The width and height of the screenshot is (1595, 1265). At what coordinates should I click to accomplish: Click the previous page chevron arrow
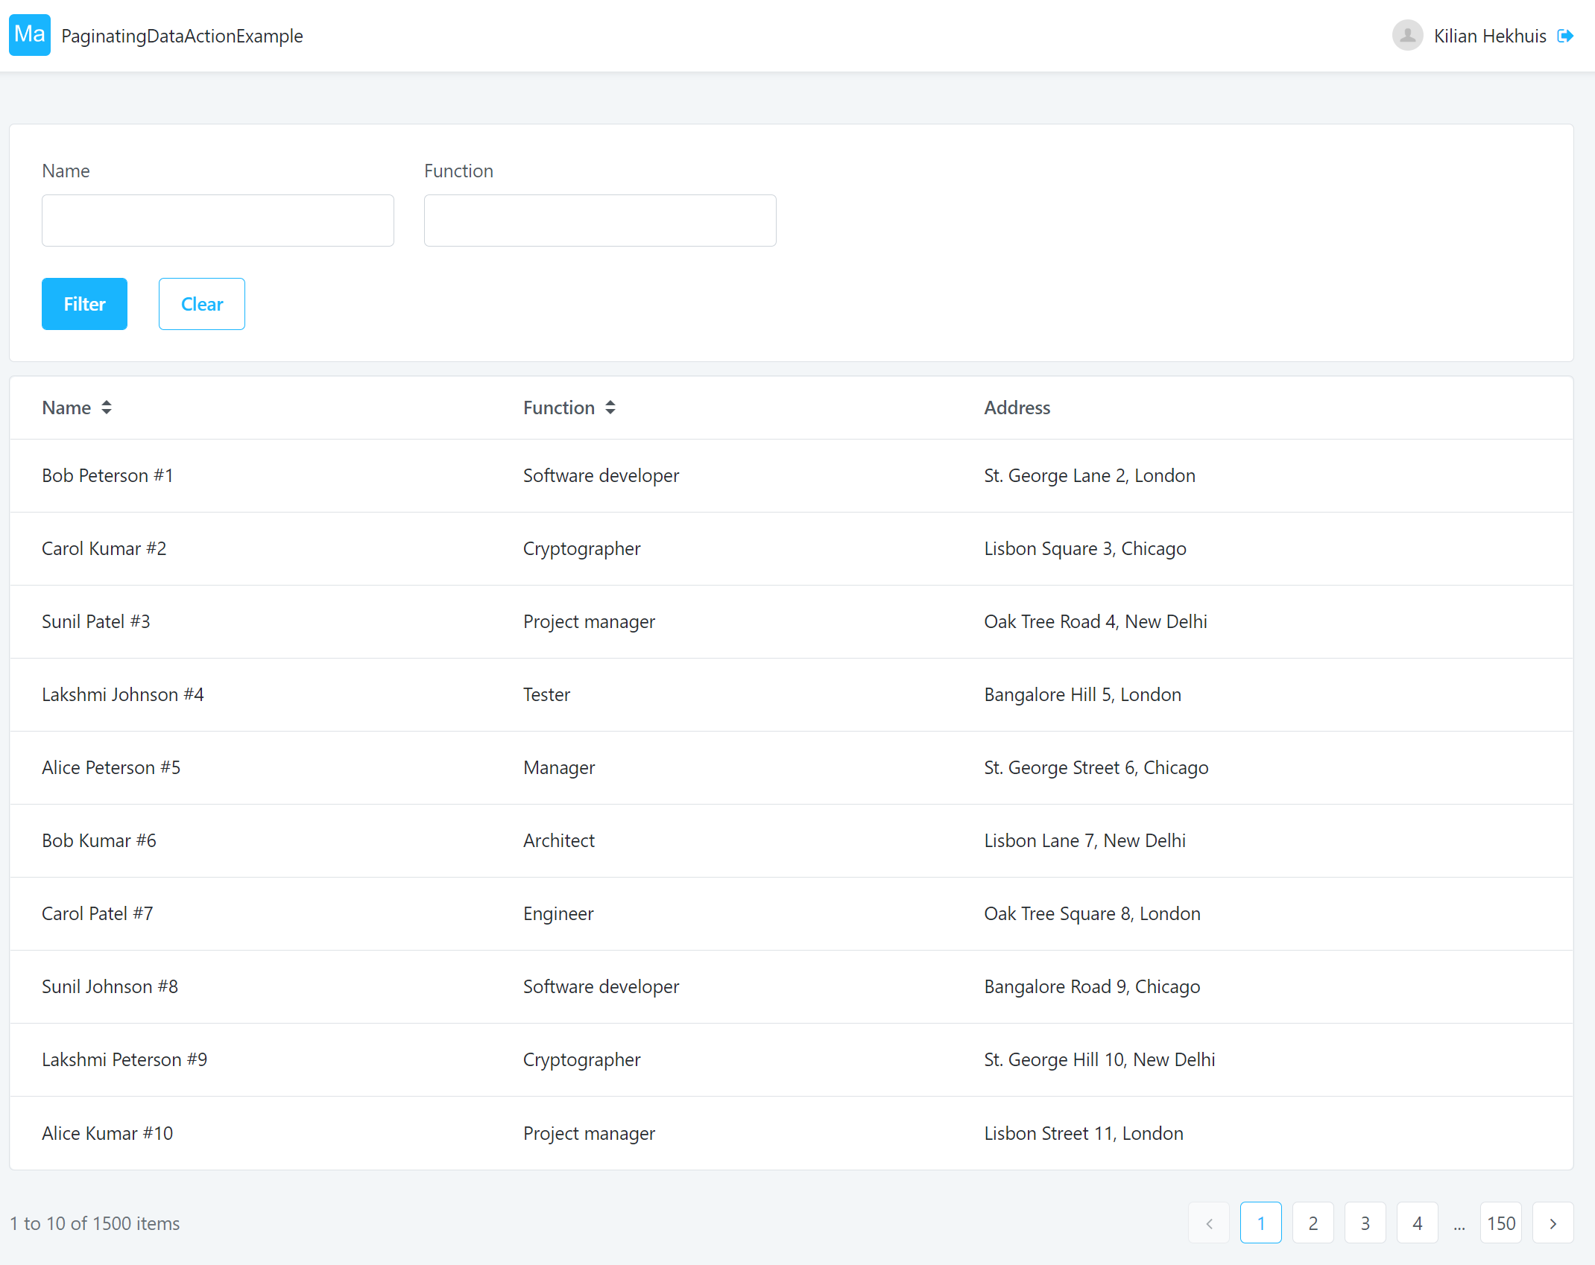pos(1208,1223)
